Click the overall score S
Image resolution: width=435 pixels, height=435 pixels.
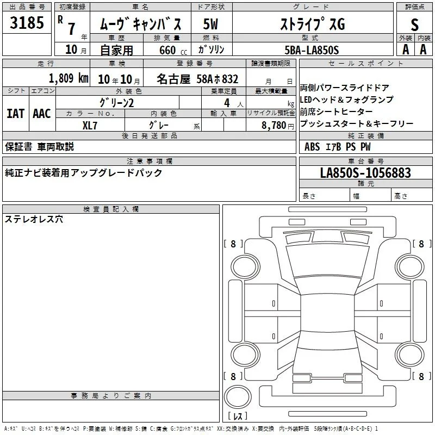pyautogui.click(x=414, y=24)
